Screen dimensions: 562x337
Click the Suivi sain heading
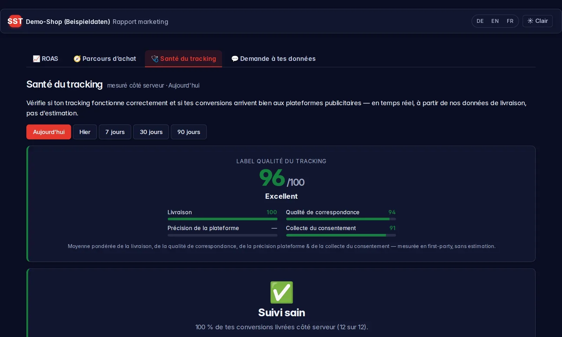click(x=281, y=312)
